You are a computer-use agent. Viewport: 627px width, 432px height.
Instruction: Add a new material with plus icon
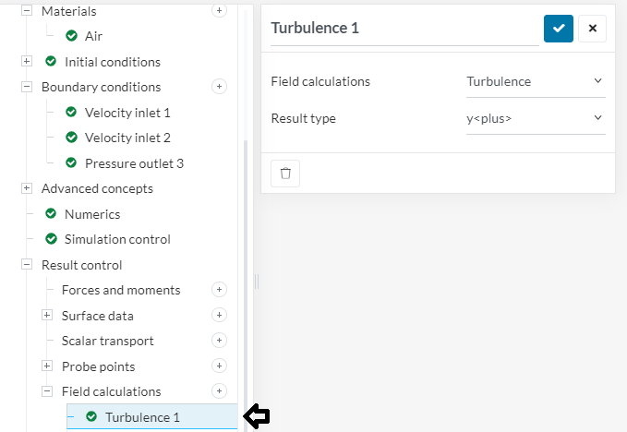click(x=219, y=11)
